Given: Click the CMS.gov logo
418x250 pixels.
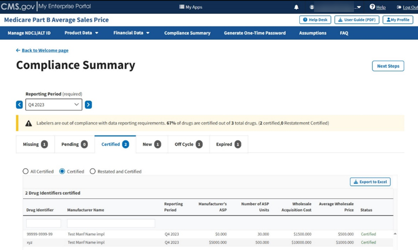Looking at the screenshot, I should (18, 7).
